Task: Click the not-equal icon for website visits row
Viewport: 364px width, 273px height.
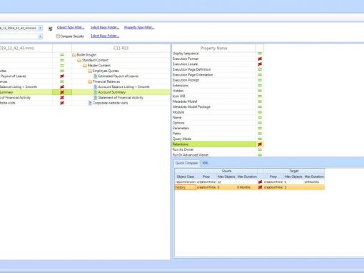Action: (x=62, y=103)
